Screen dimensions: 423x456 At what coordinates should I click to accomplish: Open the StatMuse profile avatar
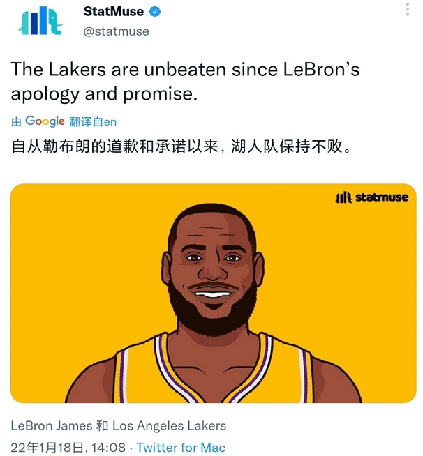coord(40,21)
